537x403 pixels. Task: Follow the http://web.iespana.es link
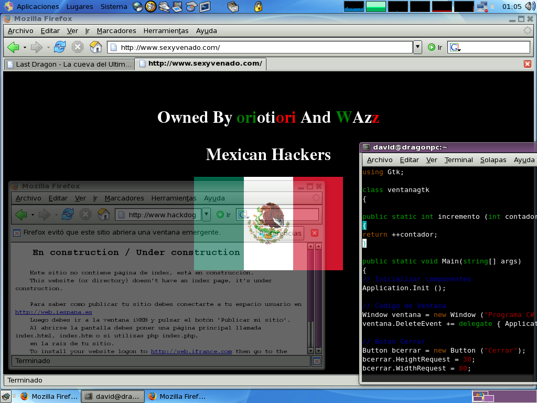click(x=53, y=312)
